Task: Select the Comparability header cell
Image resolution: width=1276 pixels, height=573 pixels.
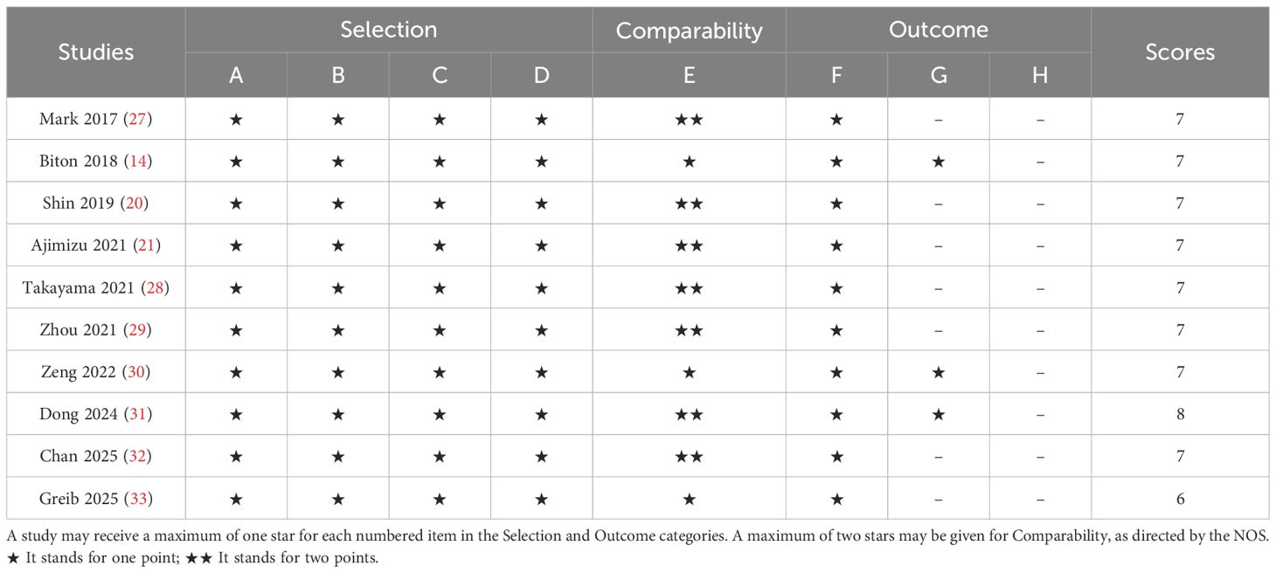Action: click(x=689, y=31)
